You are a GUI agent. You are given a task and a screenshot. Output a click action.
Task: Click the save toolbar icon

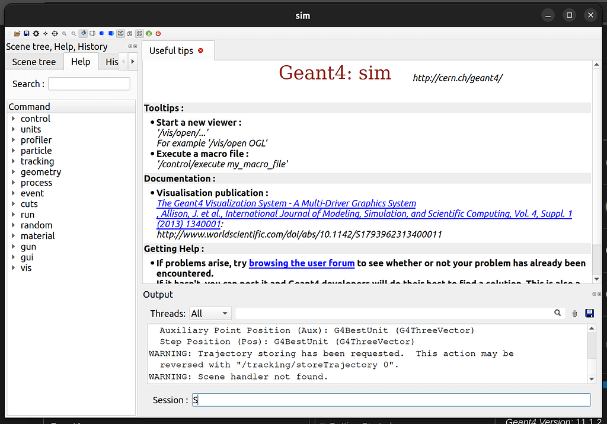[x=26, y=33]
